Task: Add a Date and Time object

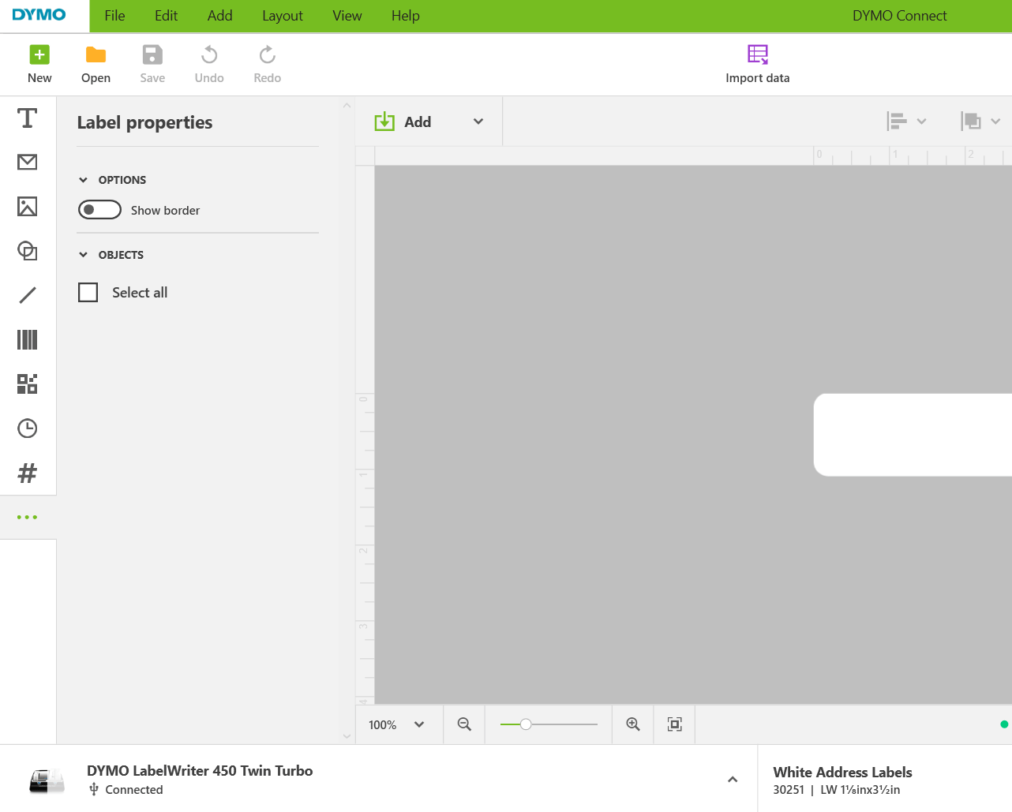Action: pos(27,428)
